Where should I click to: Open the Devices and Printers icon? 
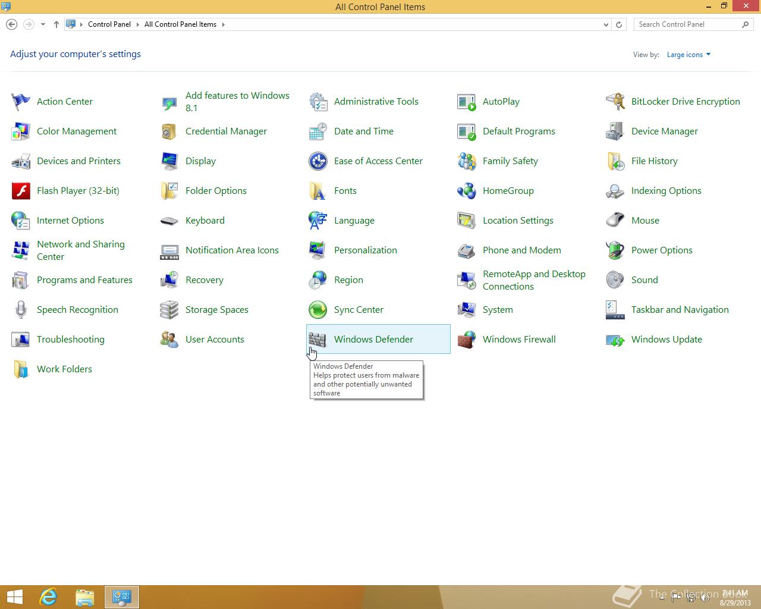coord(21,161)
